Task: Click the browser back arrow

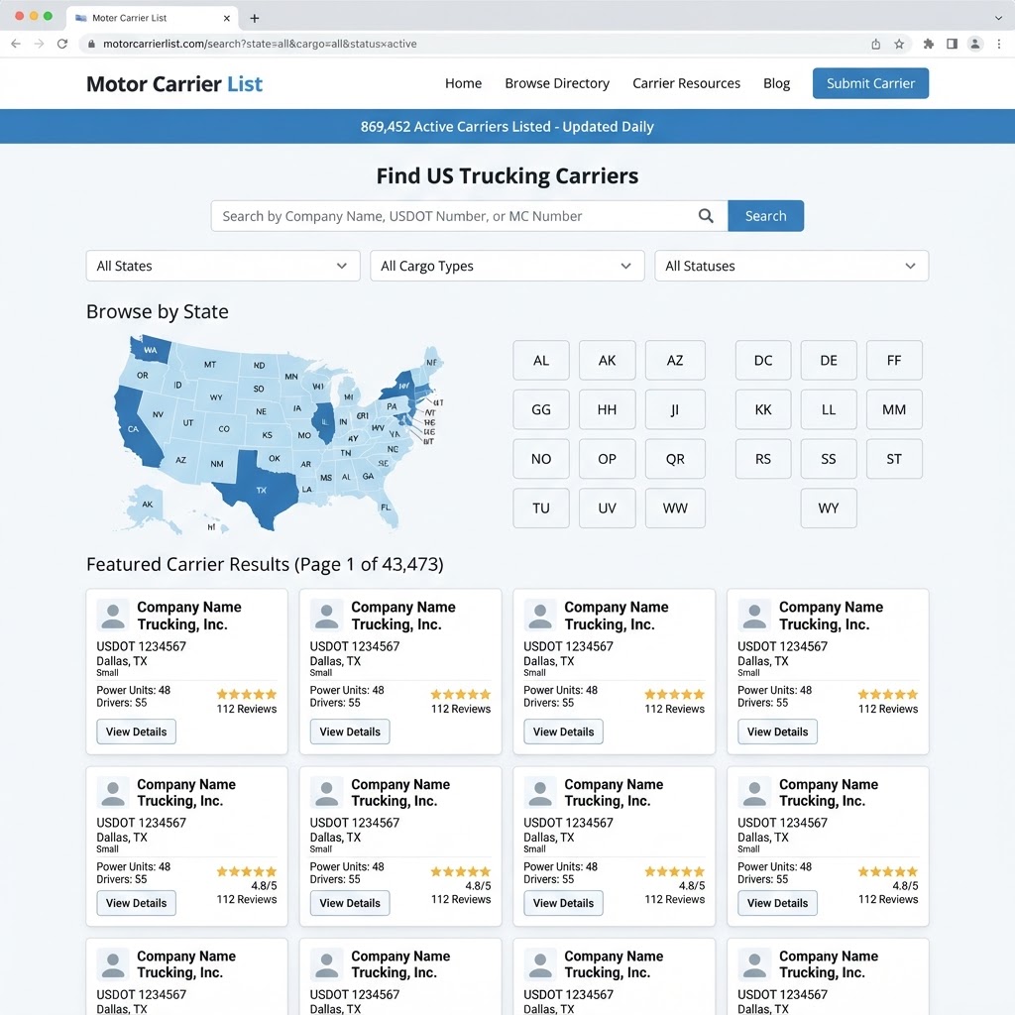Action: tap(16, 44)
